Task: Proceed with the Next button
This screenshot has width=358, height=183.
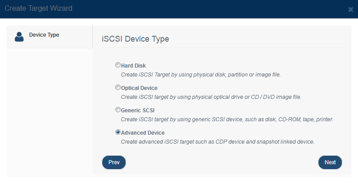Action: tap(330, 162)
